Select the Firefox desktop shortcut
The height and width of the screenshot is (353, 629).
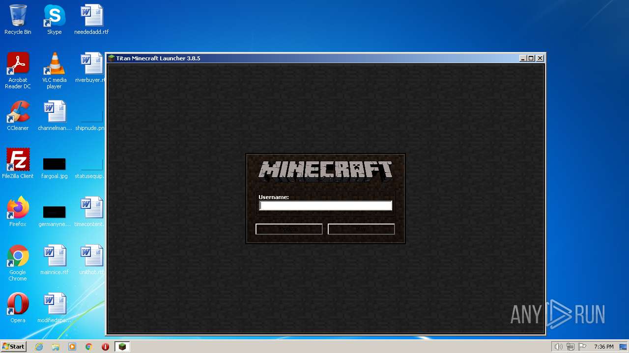(18, 212)
